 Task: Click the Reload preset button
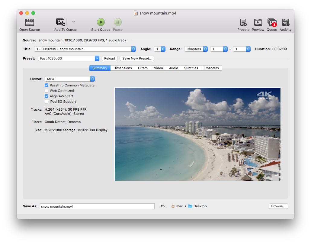(x=110, y=58)
